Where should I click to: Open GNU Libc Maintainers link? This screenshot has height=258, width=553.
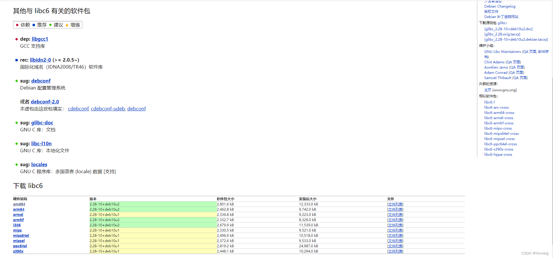[503, 52]
